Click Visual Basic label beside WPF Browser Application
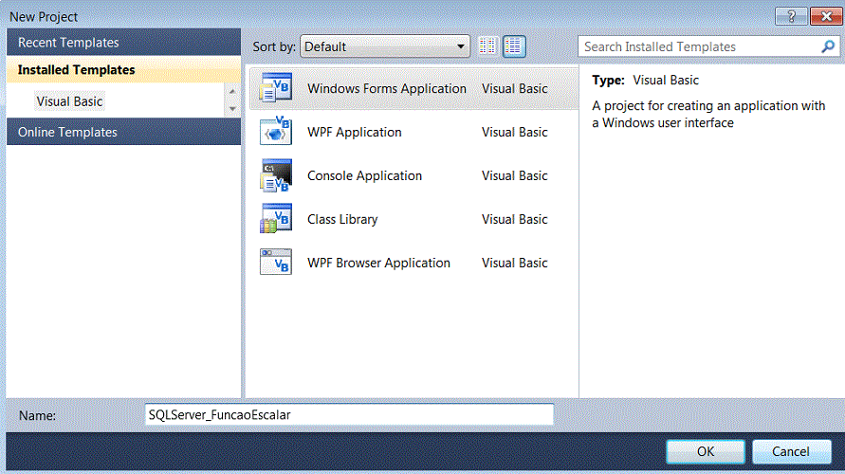 pyautogui.click(x=514, y=263)
